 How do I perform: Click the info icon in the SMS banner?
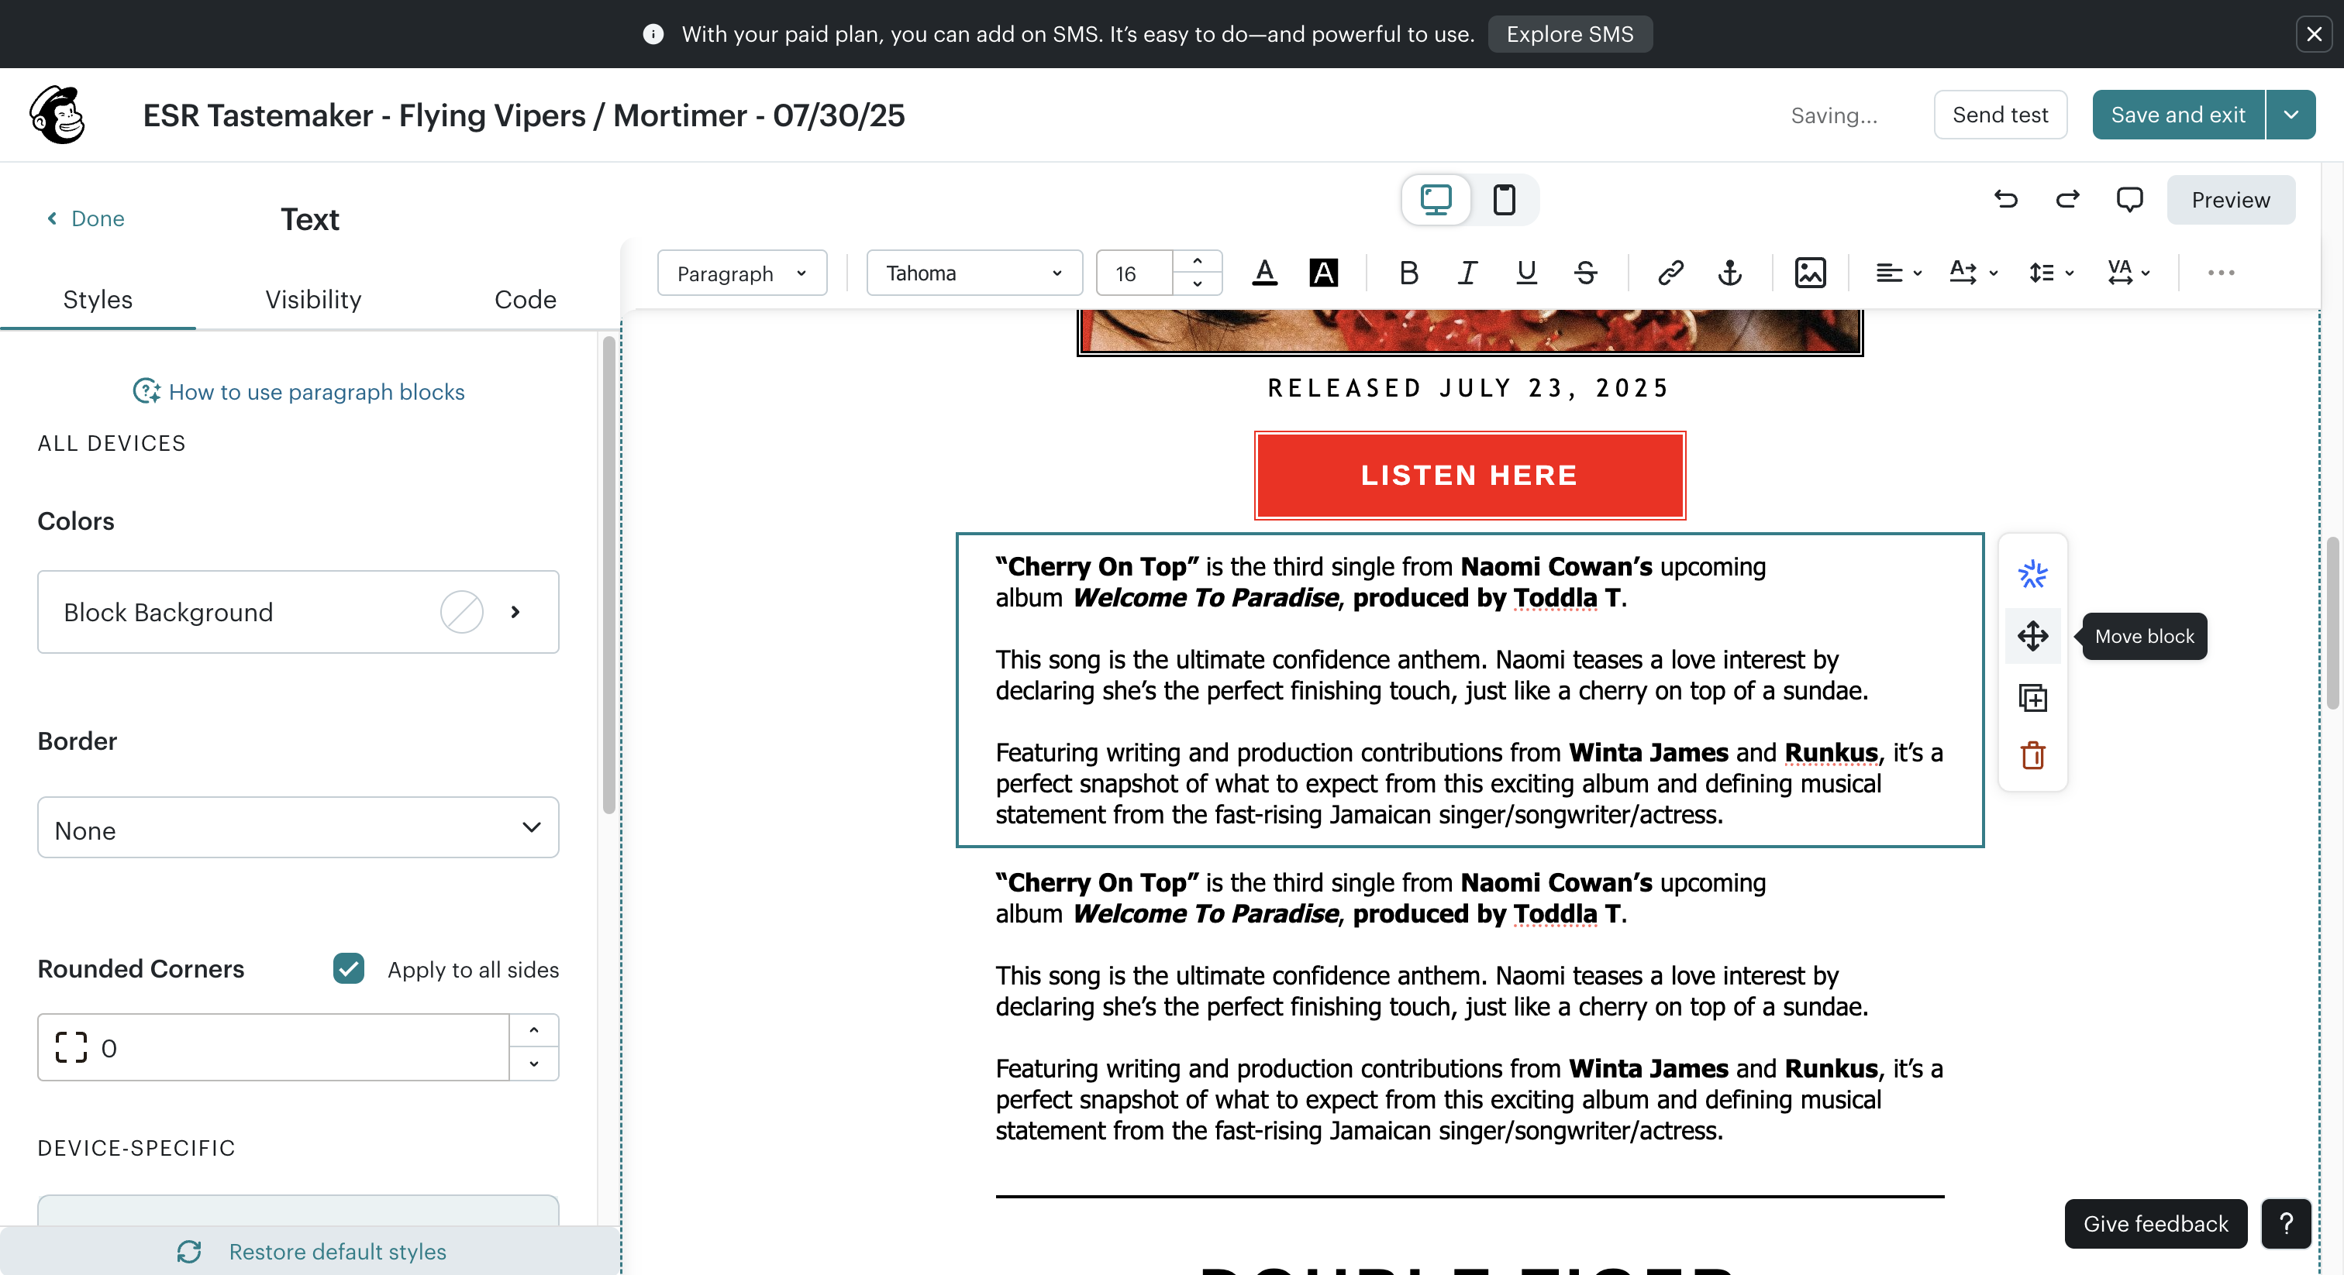tap(653, 35)
